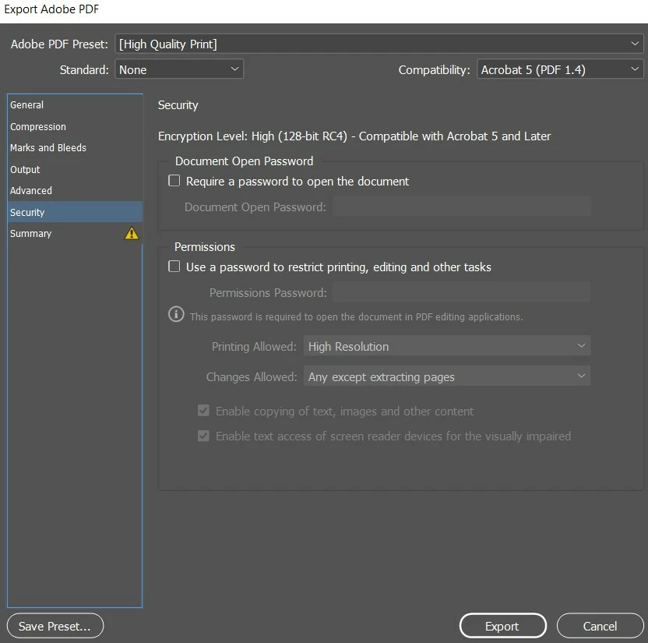This screenshot has height=643, width=648.
Task: Click the Document Open Password group heading
Action: tap(245, 161)
